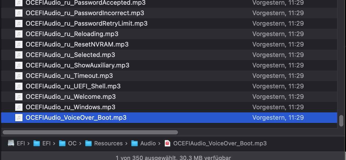The image size is (346, 160).
Task: Click the EFI disk icon in path bar
Action: click(11, 143)
